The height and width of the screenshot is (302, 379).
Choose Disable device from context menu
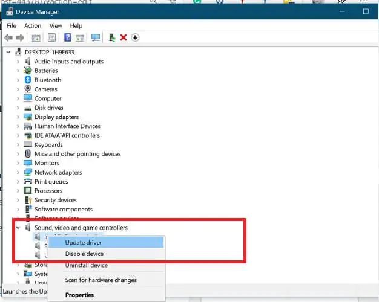point(106,254)
